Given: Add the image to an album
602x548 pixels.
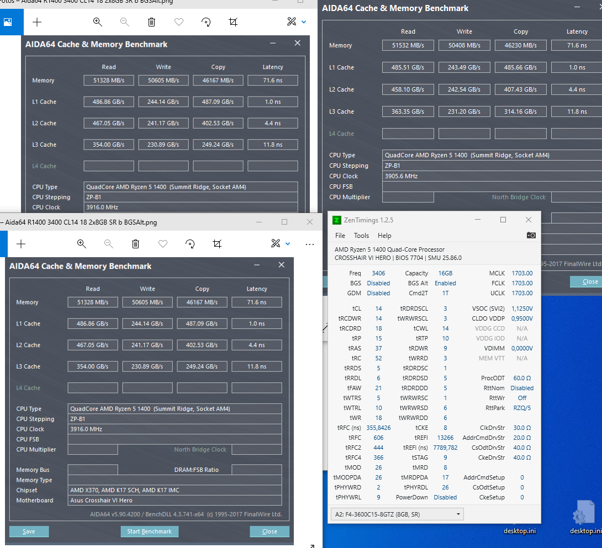Looking at the screenshot, I should coord(36,23).
